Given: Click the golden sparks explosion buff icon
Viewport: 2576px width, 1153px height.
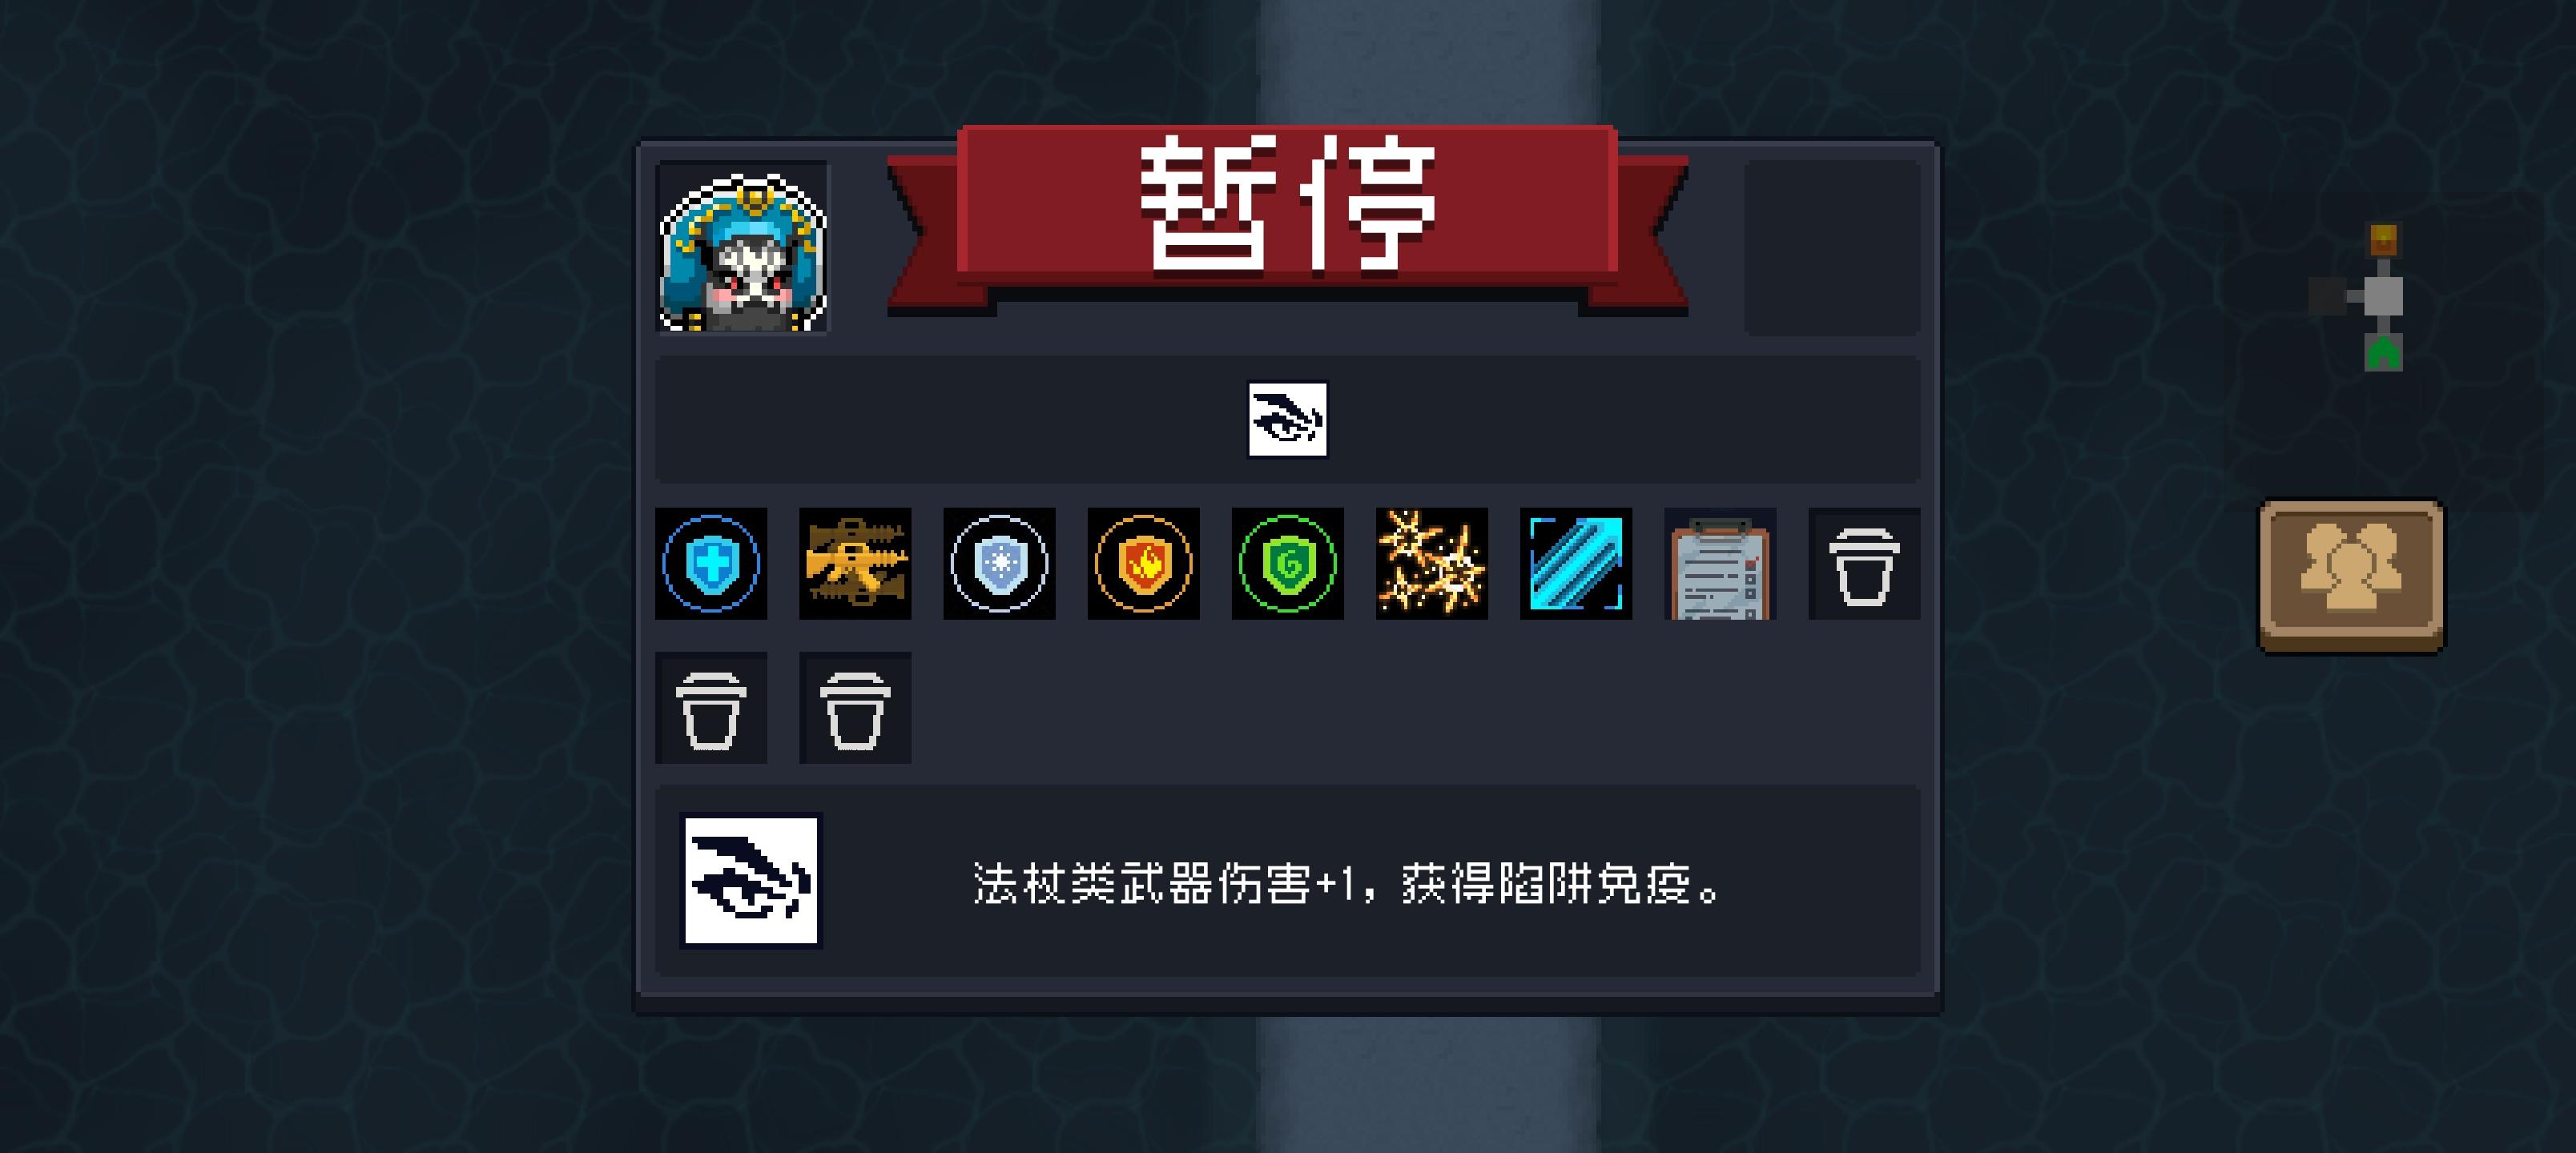Looking at the screenshot, I should click(1431, 563).
